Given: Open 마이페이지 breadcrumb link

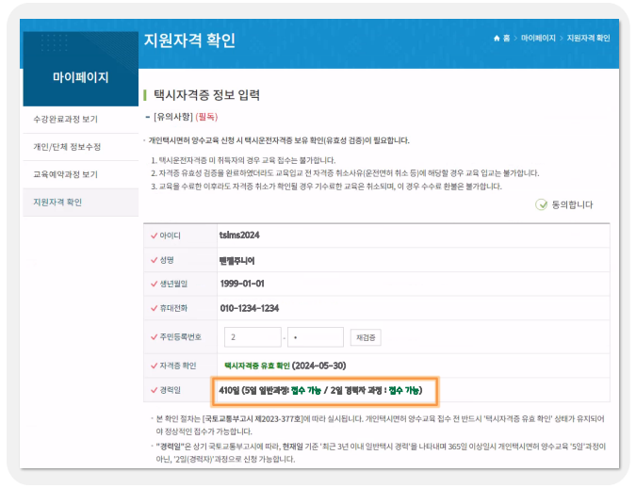Looking at the screenshot, I should [x=538, y=38].
